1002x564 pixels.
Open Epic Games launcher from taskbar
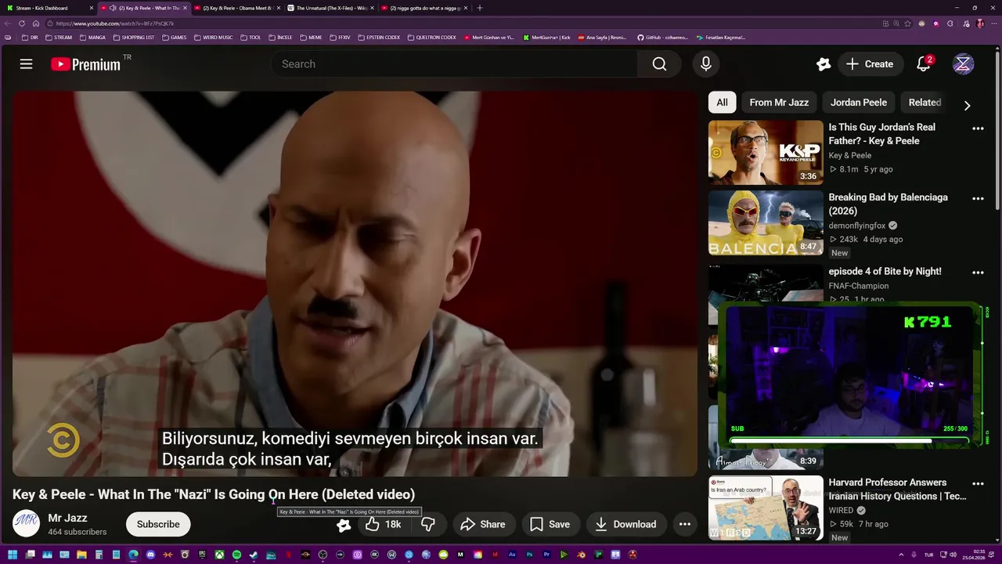[202, 555]
